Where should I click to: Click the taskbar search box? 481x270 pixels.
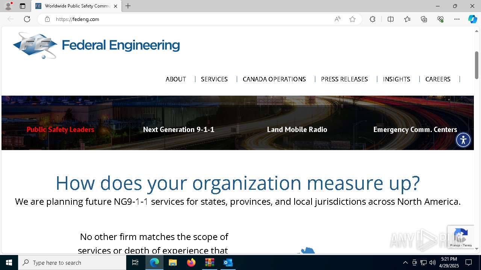pyautogui.click(x=72, y=262)
